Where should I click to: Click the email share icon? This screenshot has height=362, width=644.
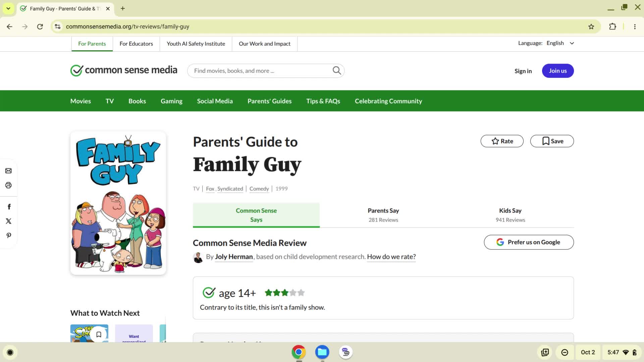pos(8,171)
